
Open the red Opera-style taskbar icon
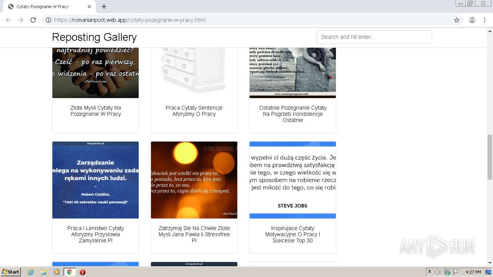click(82, 272)
